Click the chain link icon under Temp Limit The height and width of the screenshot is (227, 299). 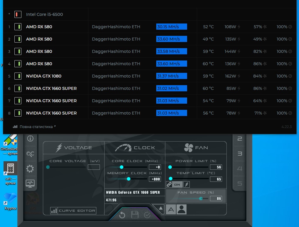tap(169, 184)
